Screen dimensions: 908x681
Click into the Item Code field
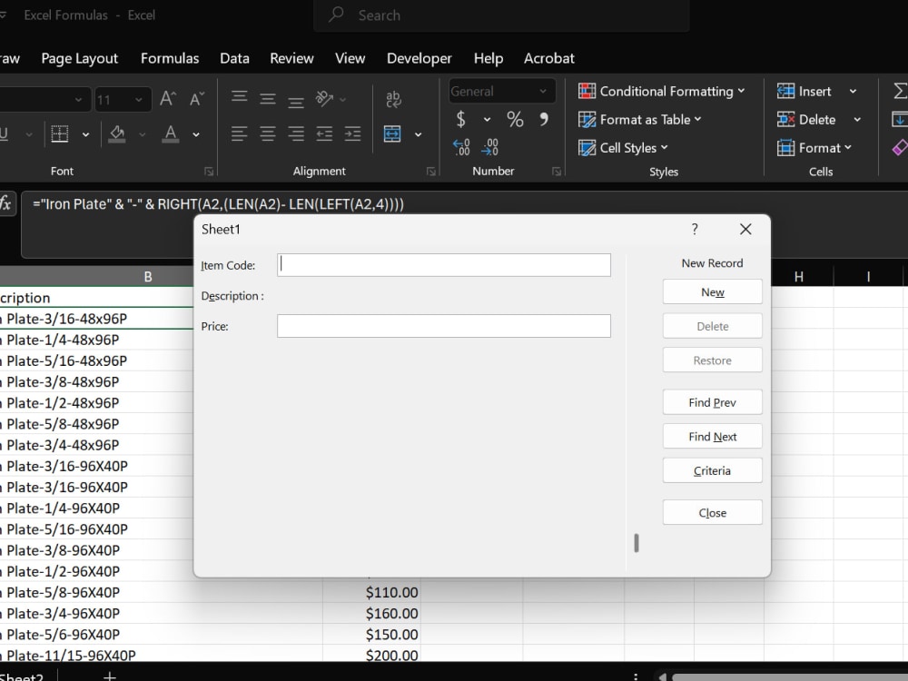coord(444,265)
